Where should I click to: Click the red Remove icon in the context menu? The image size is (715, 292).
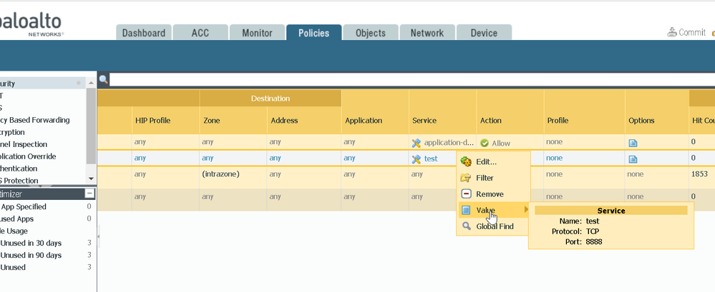pos(466,194)
